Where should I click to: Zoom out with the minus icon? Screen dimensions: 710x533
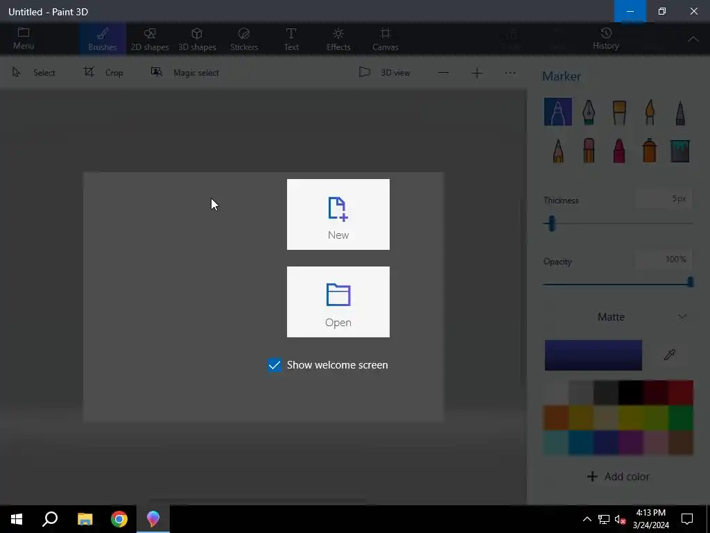point(443,73)
